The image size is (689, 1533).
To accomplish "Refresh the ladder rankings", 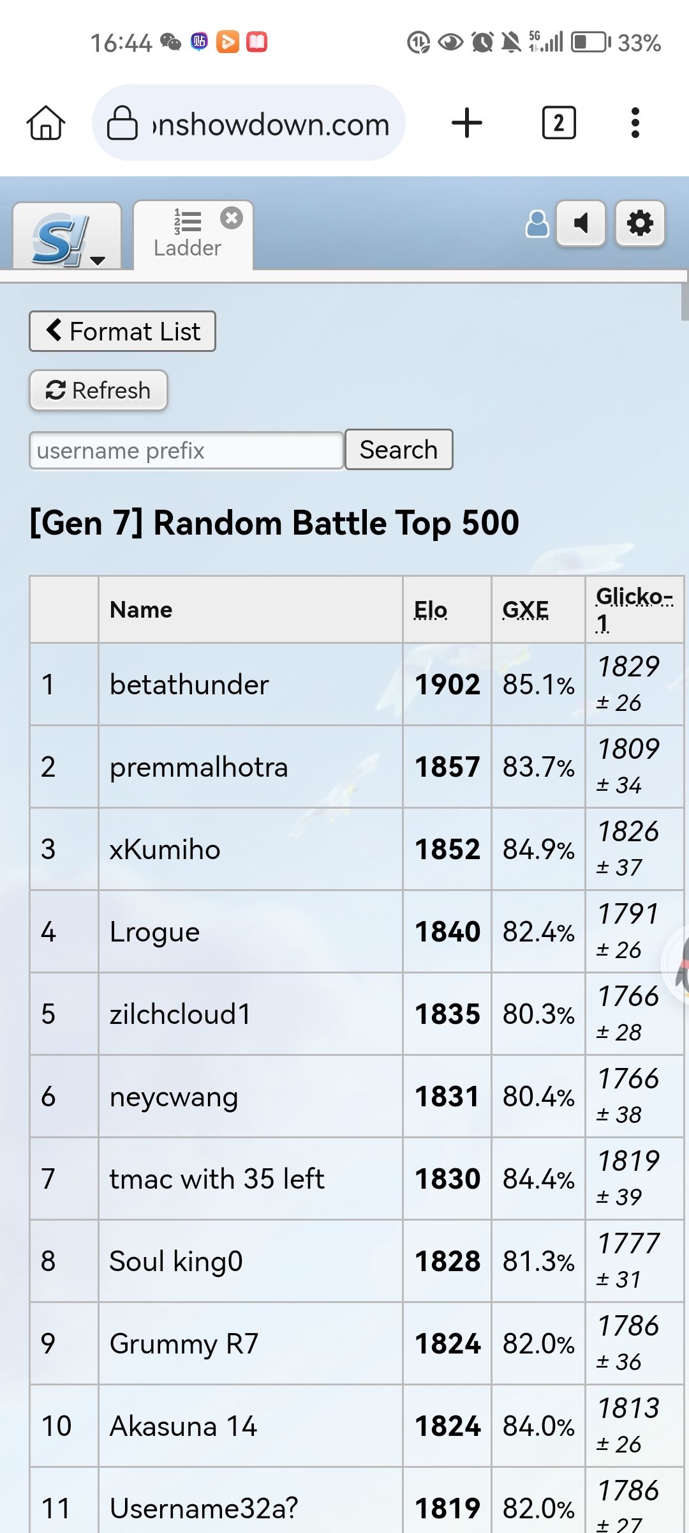I will click(99, 390).
